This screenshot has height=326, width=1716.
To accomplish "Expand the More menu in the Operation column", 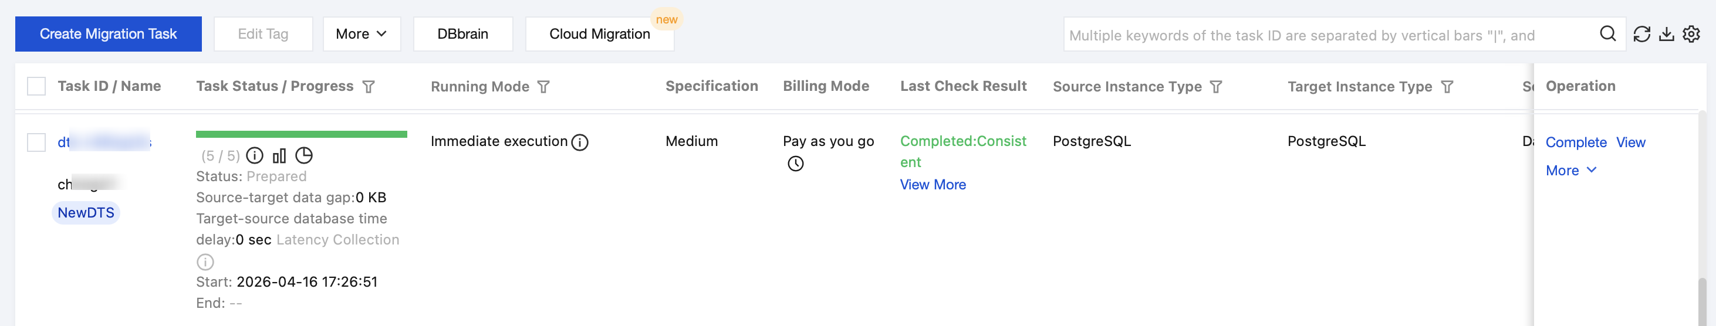I will (x=1571, y=170).
